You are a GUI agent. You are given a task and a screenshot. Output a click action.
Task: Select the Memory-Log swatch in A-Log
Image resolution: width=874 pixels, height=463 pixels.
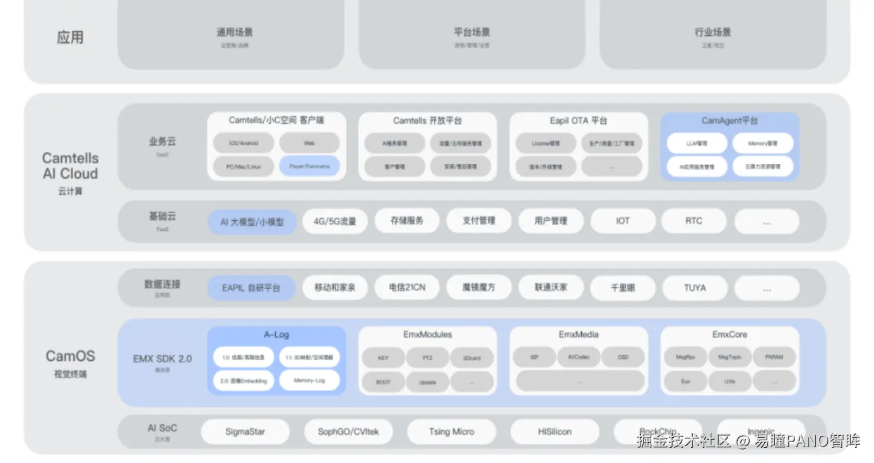pos(310,380)
